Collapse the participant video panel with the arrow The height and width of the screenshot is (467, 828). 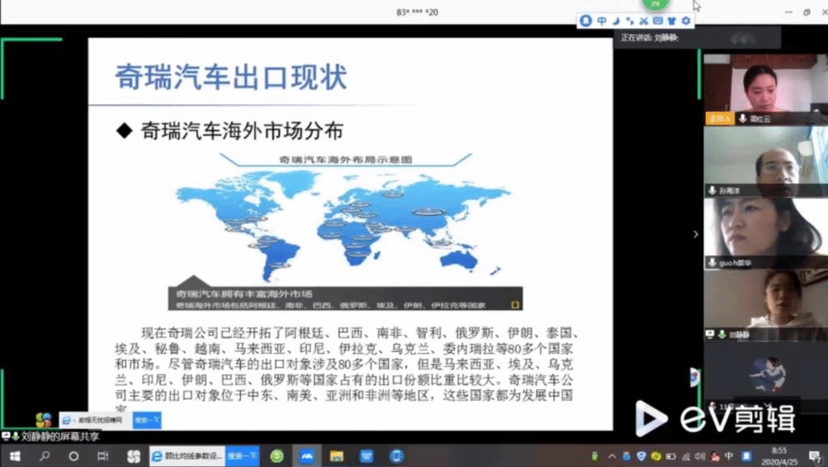click(x=695, y=234)
